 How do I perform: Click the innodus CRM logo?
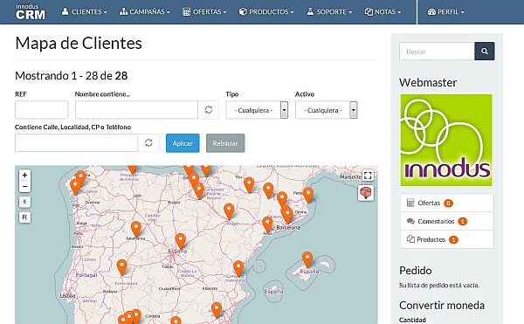pos(30,12)
